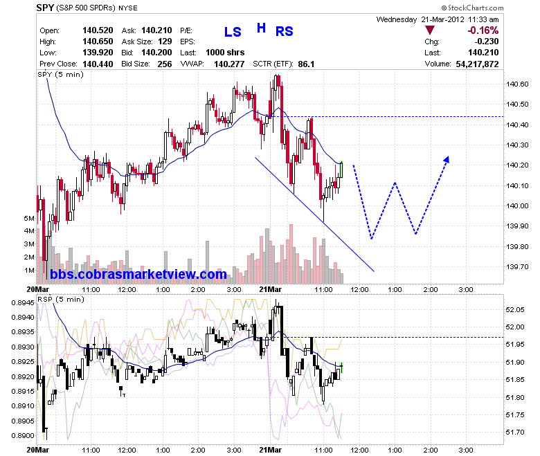Click the RSP (5 min) panel label

pyautogui.click(x=61, y=299)
